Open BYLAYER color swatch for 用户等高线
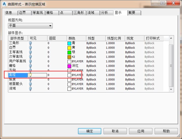182x139 pixels. pos(69,62)
